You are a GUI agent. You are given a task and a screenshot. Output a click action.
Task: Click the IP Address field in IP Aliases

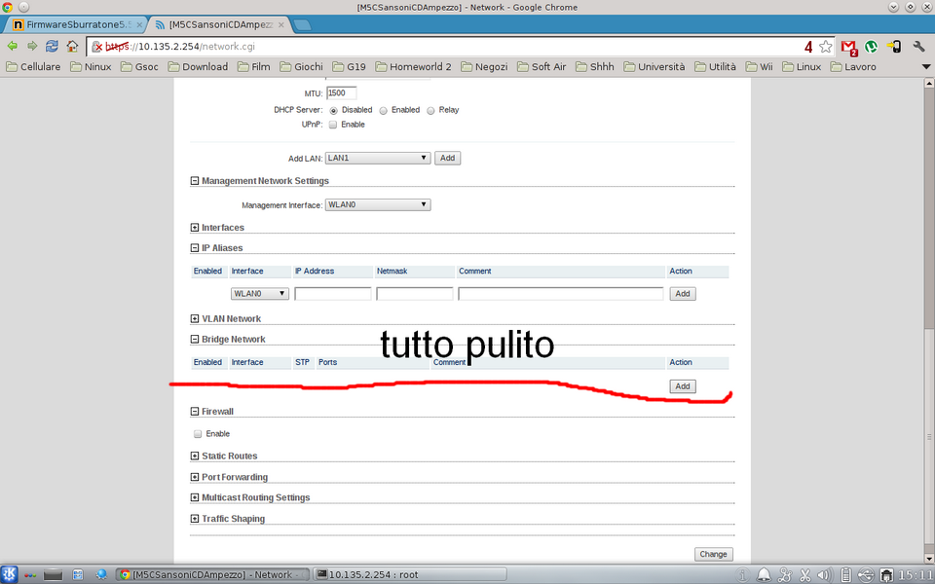(333, 293)
